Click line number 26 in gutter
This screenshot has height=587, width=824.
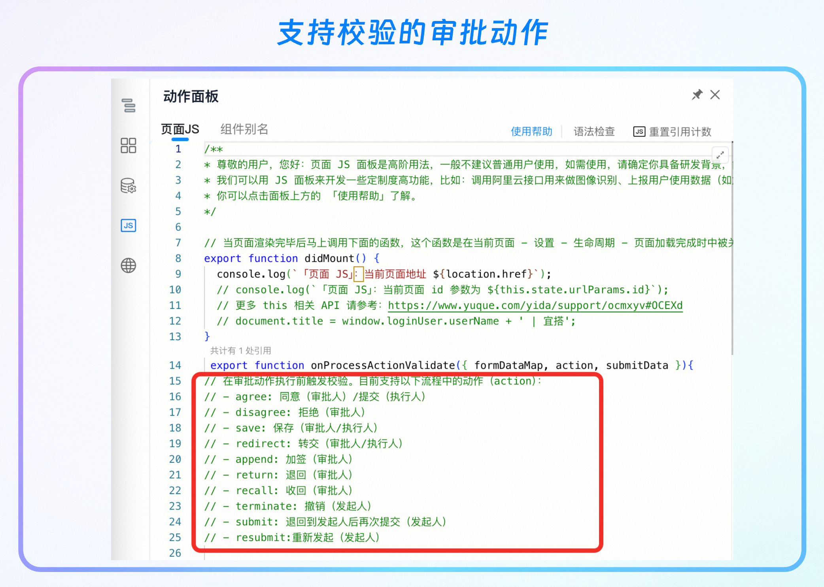click(x=175, y=553)
